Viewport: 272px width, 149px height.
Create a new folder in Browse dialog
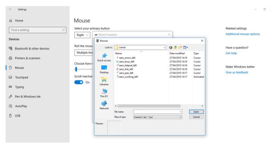[180, 47]
